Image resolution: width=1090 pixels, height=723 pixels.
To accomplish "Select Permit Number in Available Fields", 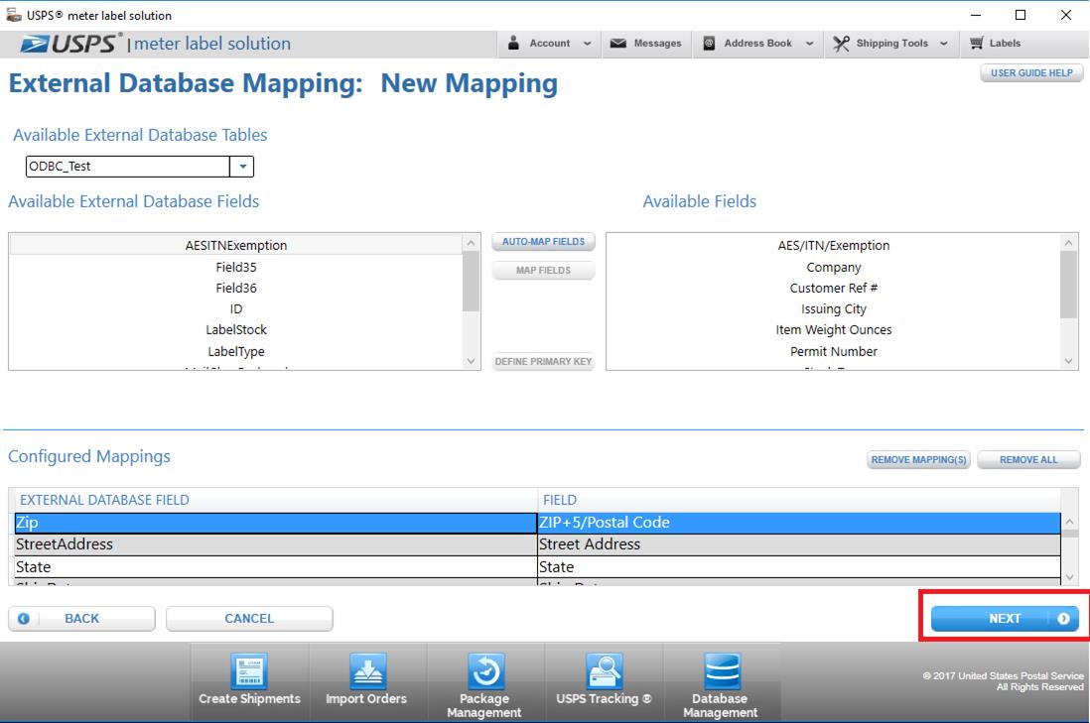I will coord(834,351).
